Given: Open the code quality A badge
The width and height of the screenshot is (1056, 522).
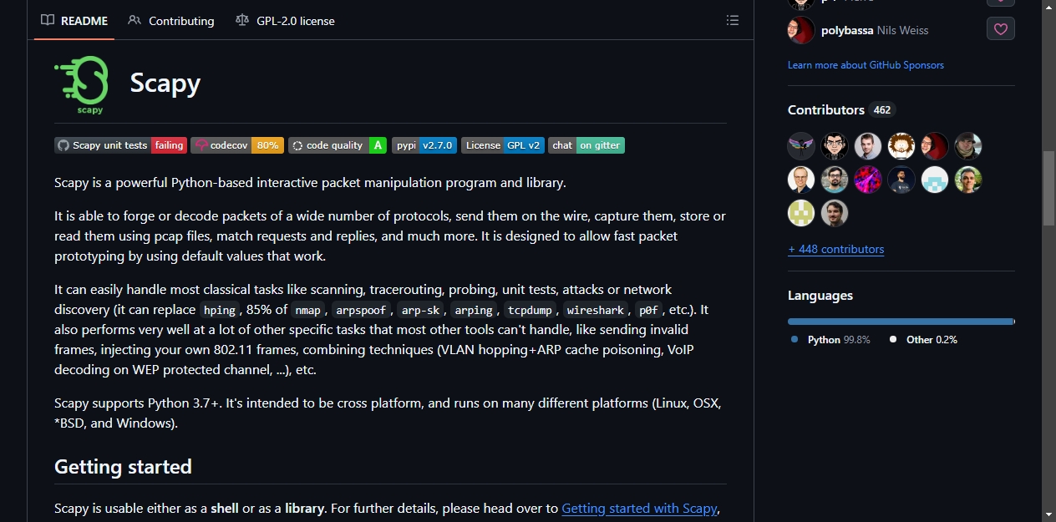Looking at the screenshot, I should tap(338, 145).
